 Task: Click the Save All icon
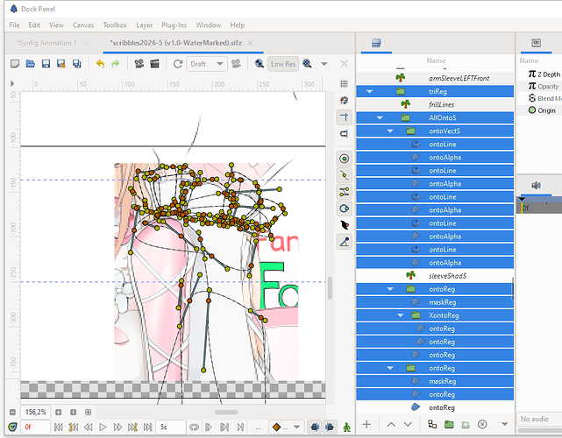[76, 64]
